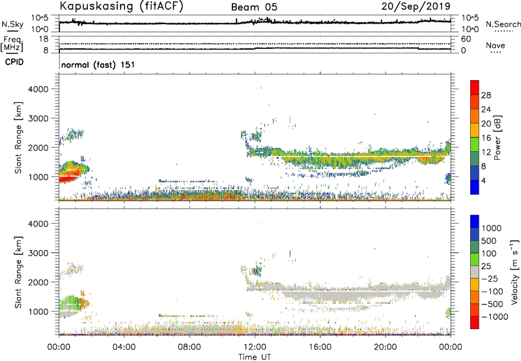Click the '08:00' time axis tick label
The width and height of the screenshot is (521, 361).
[190, 347]
